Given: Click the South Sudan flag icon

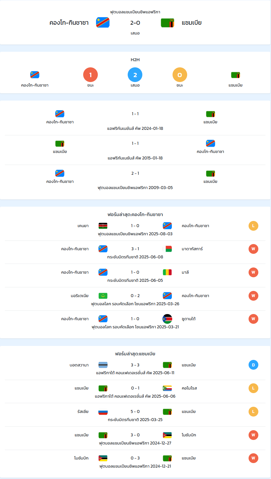Looking at the screenshot, I should click(x=167, y=319).
